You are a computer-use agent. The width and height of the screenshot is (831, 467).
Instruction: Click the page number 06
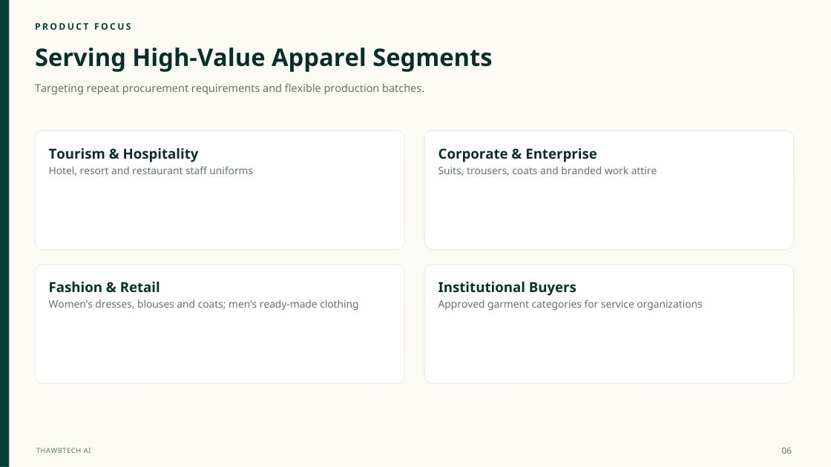click(x=786, y=451)
